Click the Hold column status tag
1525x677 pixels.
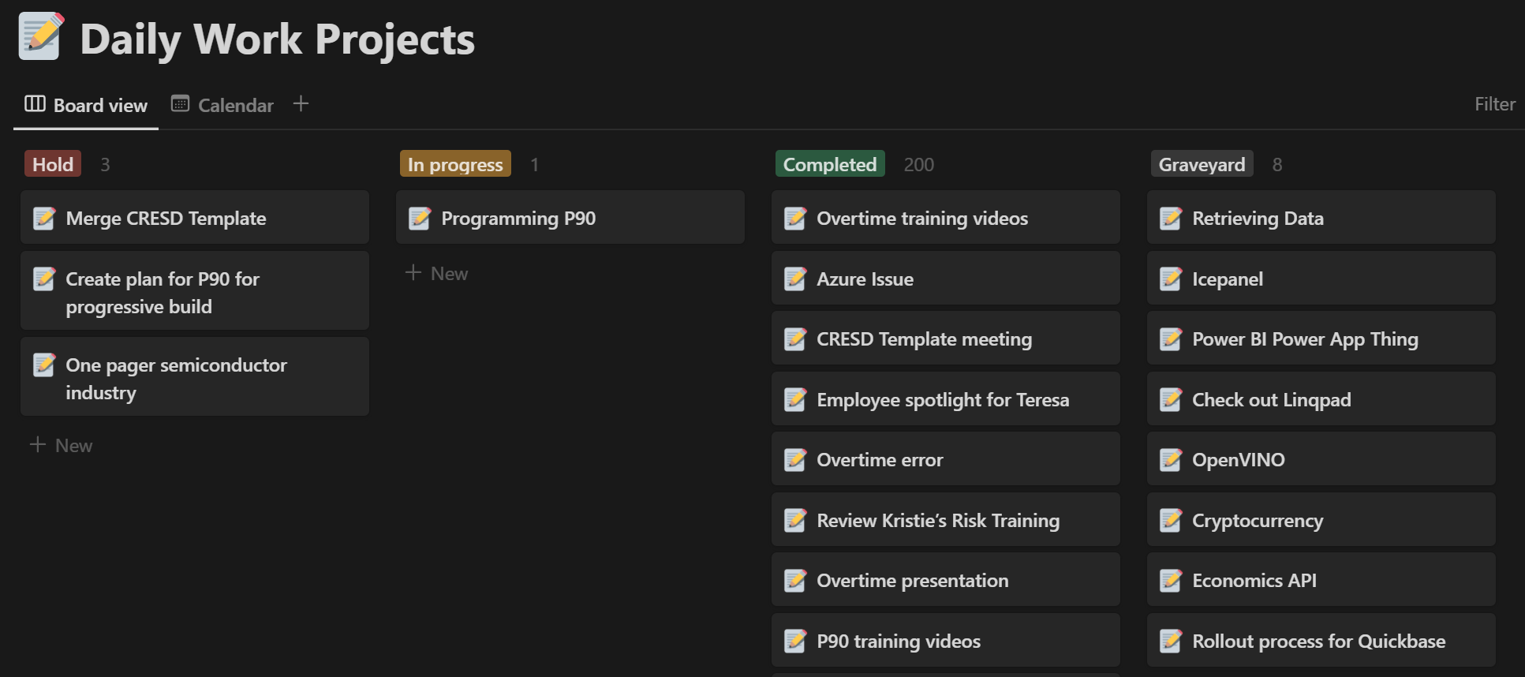click(x=53, y=164)
